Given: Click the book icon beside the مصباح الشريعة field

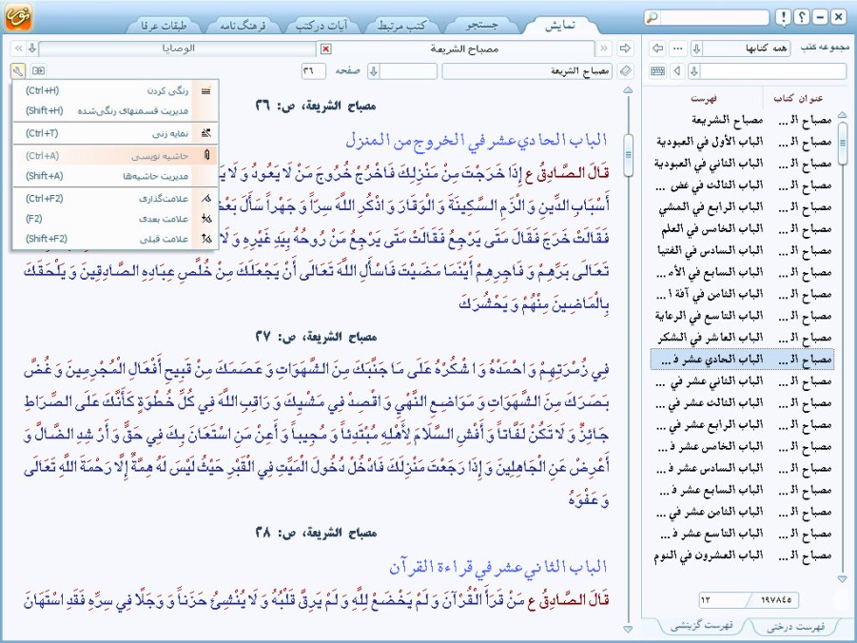Looking at the screenshot, I should coord(625,71).
